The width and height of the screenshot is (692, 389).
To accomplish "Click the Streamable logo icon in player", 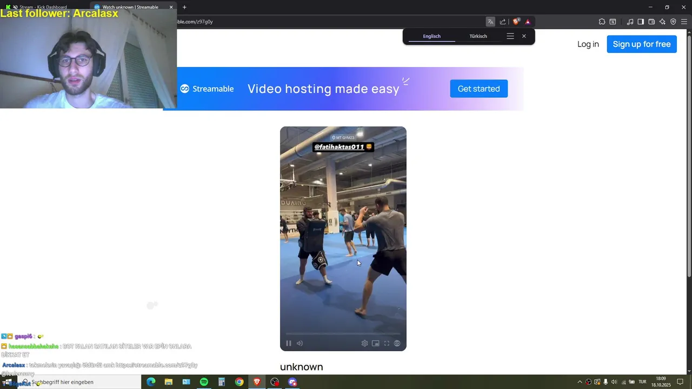I will tap(397, 343).
